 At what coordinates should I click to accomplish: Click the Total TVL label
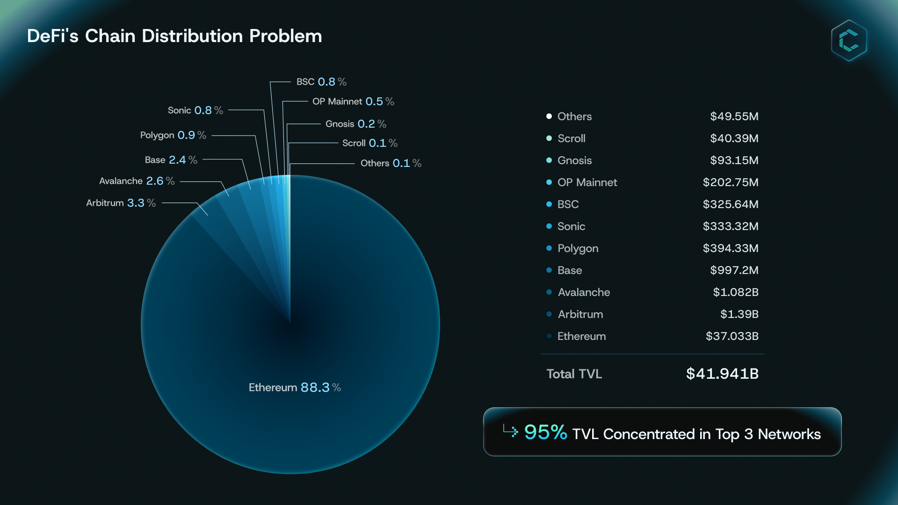[574, 374]
